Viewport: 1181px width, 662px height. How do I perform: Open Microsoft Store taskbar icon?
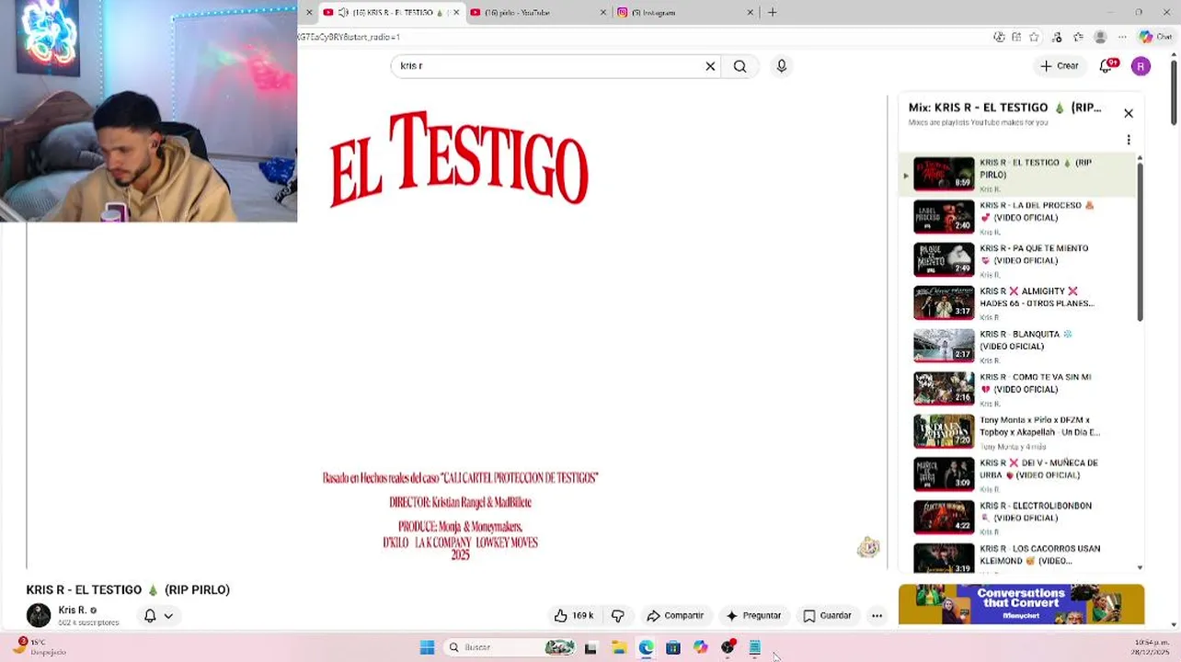click(x=673, y=647)
